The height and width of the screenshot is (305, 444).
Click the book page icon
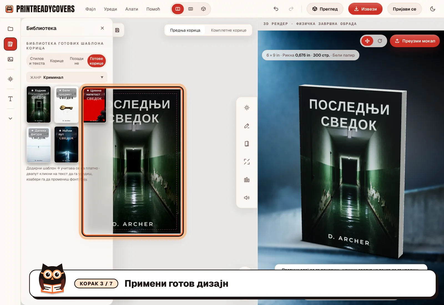tap(247, 144)
